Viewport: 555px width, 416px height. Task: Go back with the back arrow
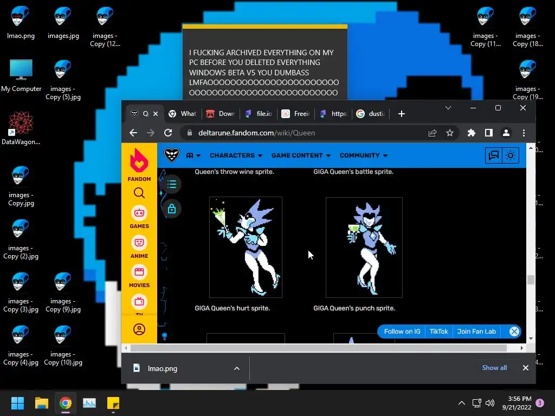point(133,133)
